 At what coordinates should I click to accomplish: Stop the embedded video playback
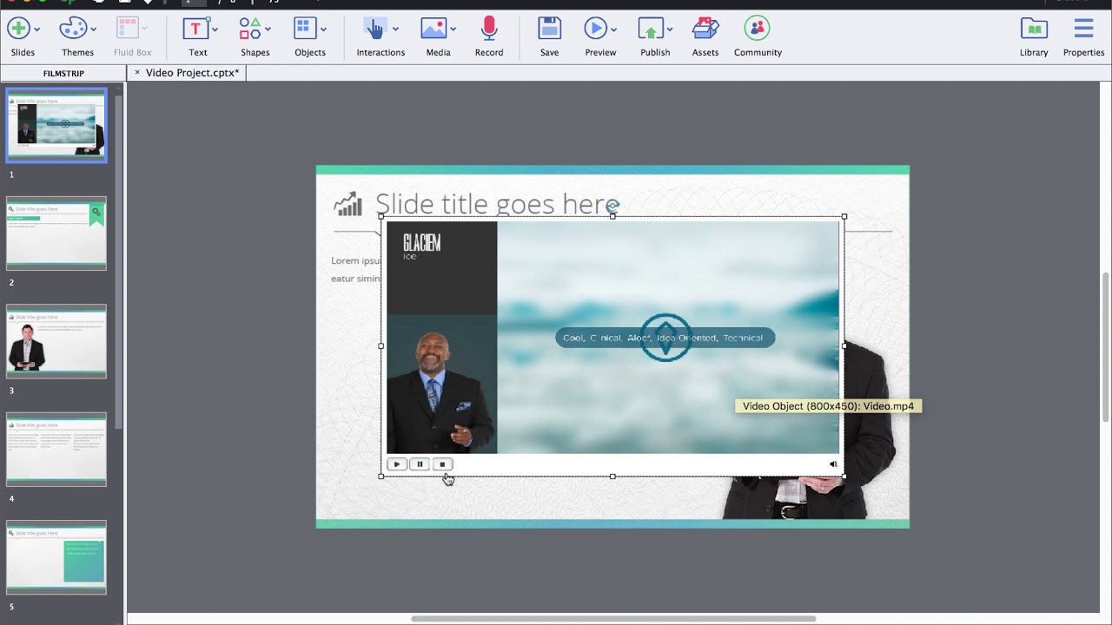[x=443, y=464]
